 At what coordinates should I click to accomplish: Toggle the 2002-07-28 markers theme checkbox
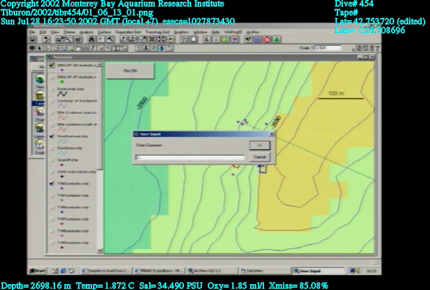52,66
